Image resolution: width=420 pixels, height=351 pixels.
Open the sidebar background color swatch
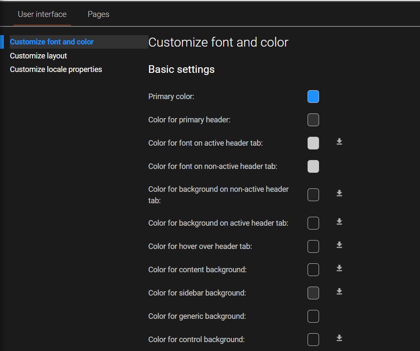click(x=313, y=293)
